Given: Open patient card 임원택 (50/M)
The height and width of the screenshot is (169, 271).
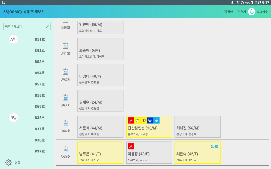Looking at the screenshot, I should 100,28.
